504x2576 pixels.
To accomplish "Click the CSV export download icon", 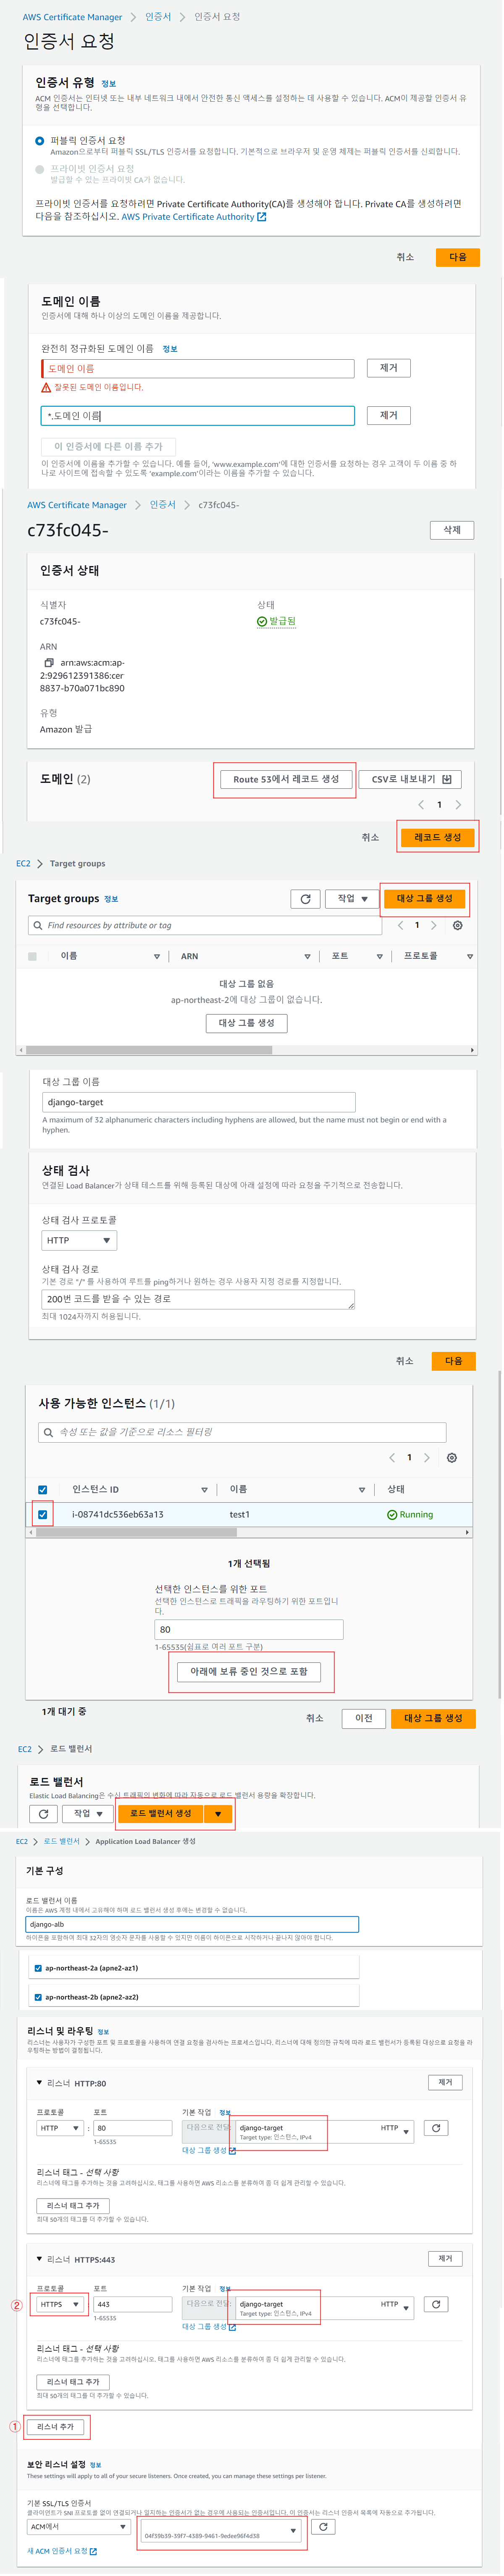I will 446,779.
